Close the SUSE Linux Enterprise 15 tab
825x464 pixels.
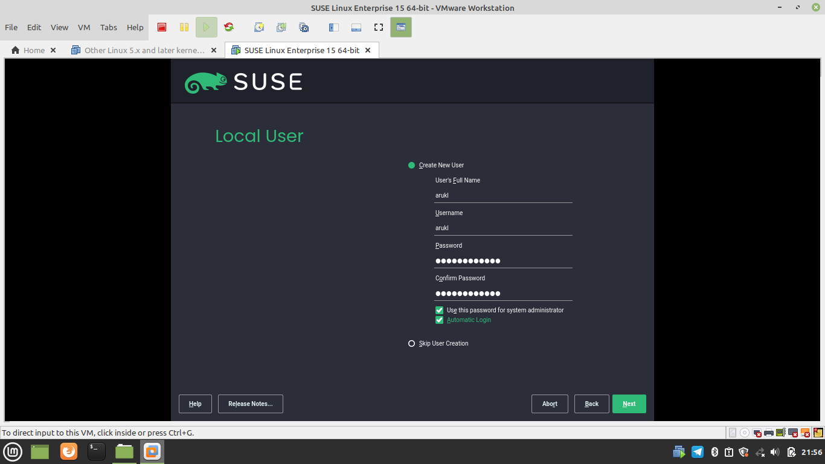pyautogui.click(x=368, y=50)
